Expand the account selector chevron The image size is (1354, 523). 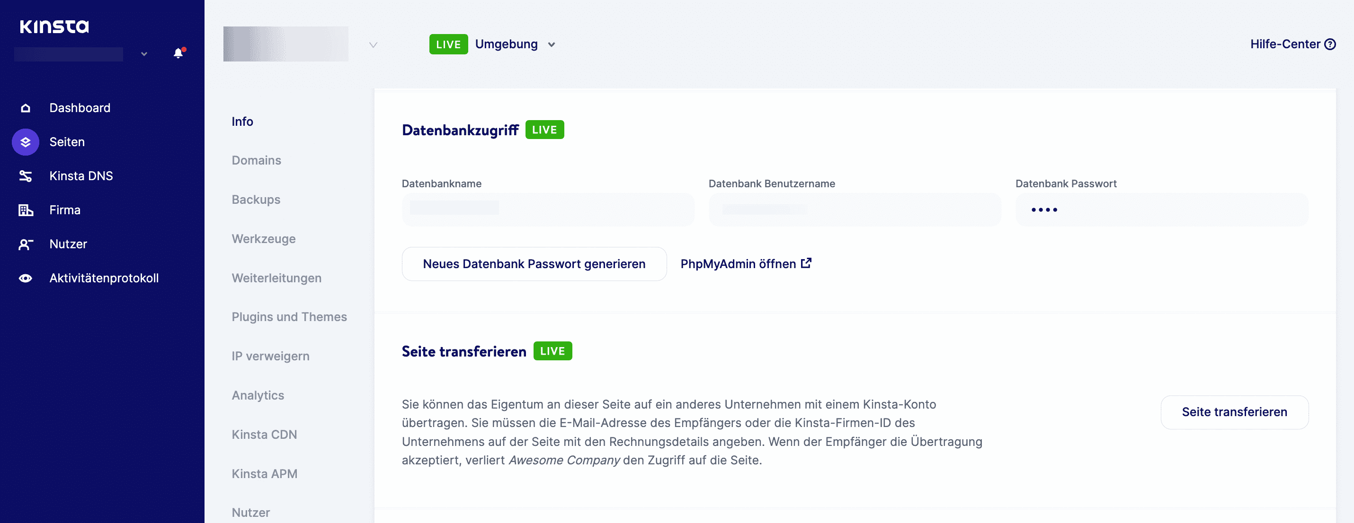point(143,53)
